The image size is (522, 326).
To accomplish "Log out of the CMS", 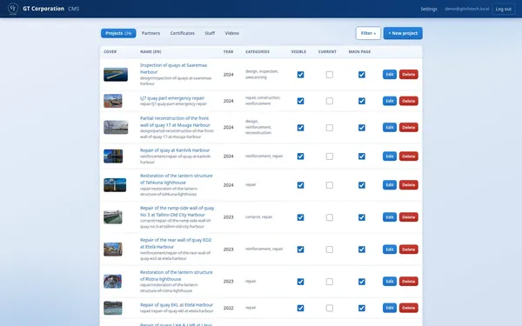I will 504,9.
